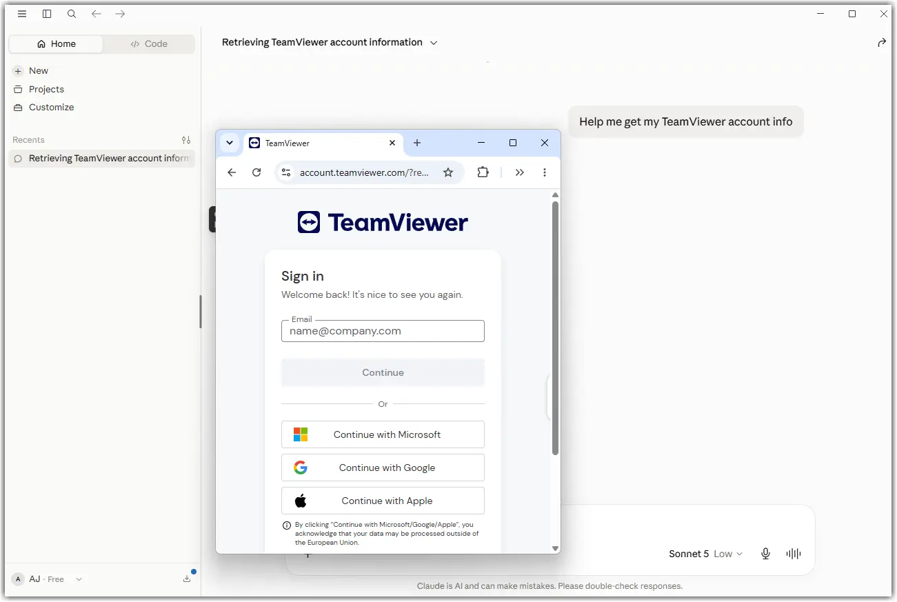Open the browser three-dot menu
This screenshot has width=897, height=602.
click(x=545, y=172)
